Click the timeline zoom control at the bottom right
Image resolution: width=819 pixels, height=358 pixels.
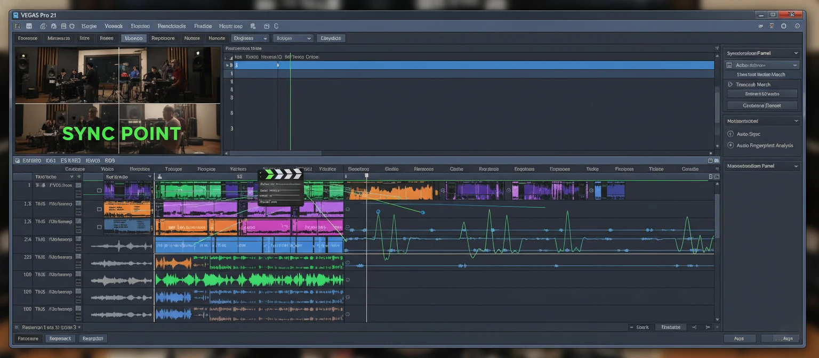pos(706,327)
